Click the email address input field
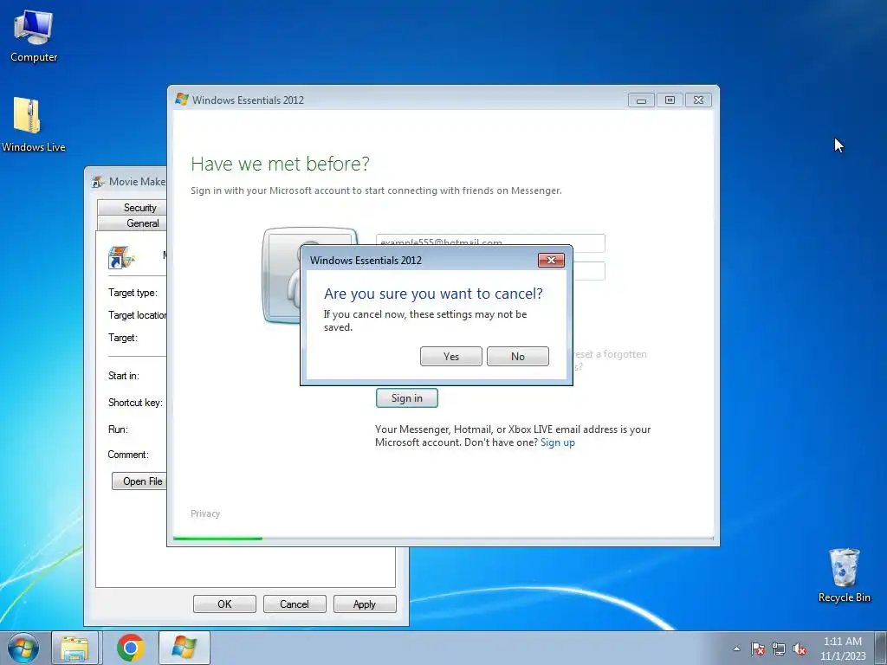 (x=490, y=242)
